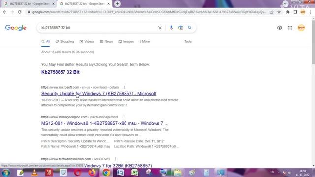Bookmark this page with the star
Viewport: 315px width, 177px height.
279,12
